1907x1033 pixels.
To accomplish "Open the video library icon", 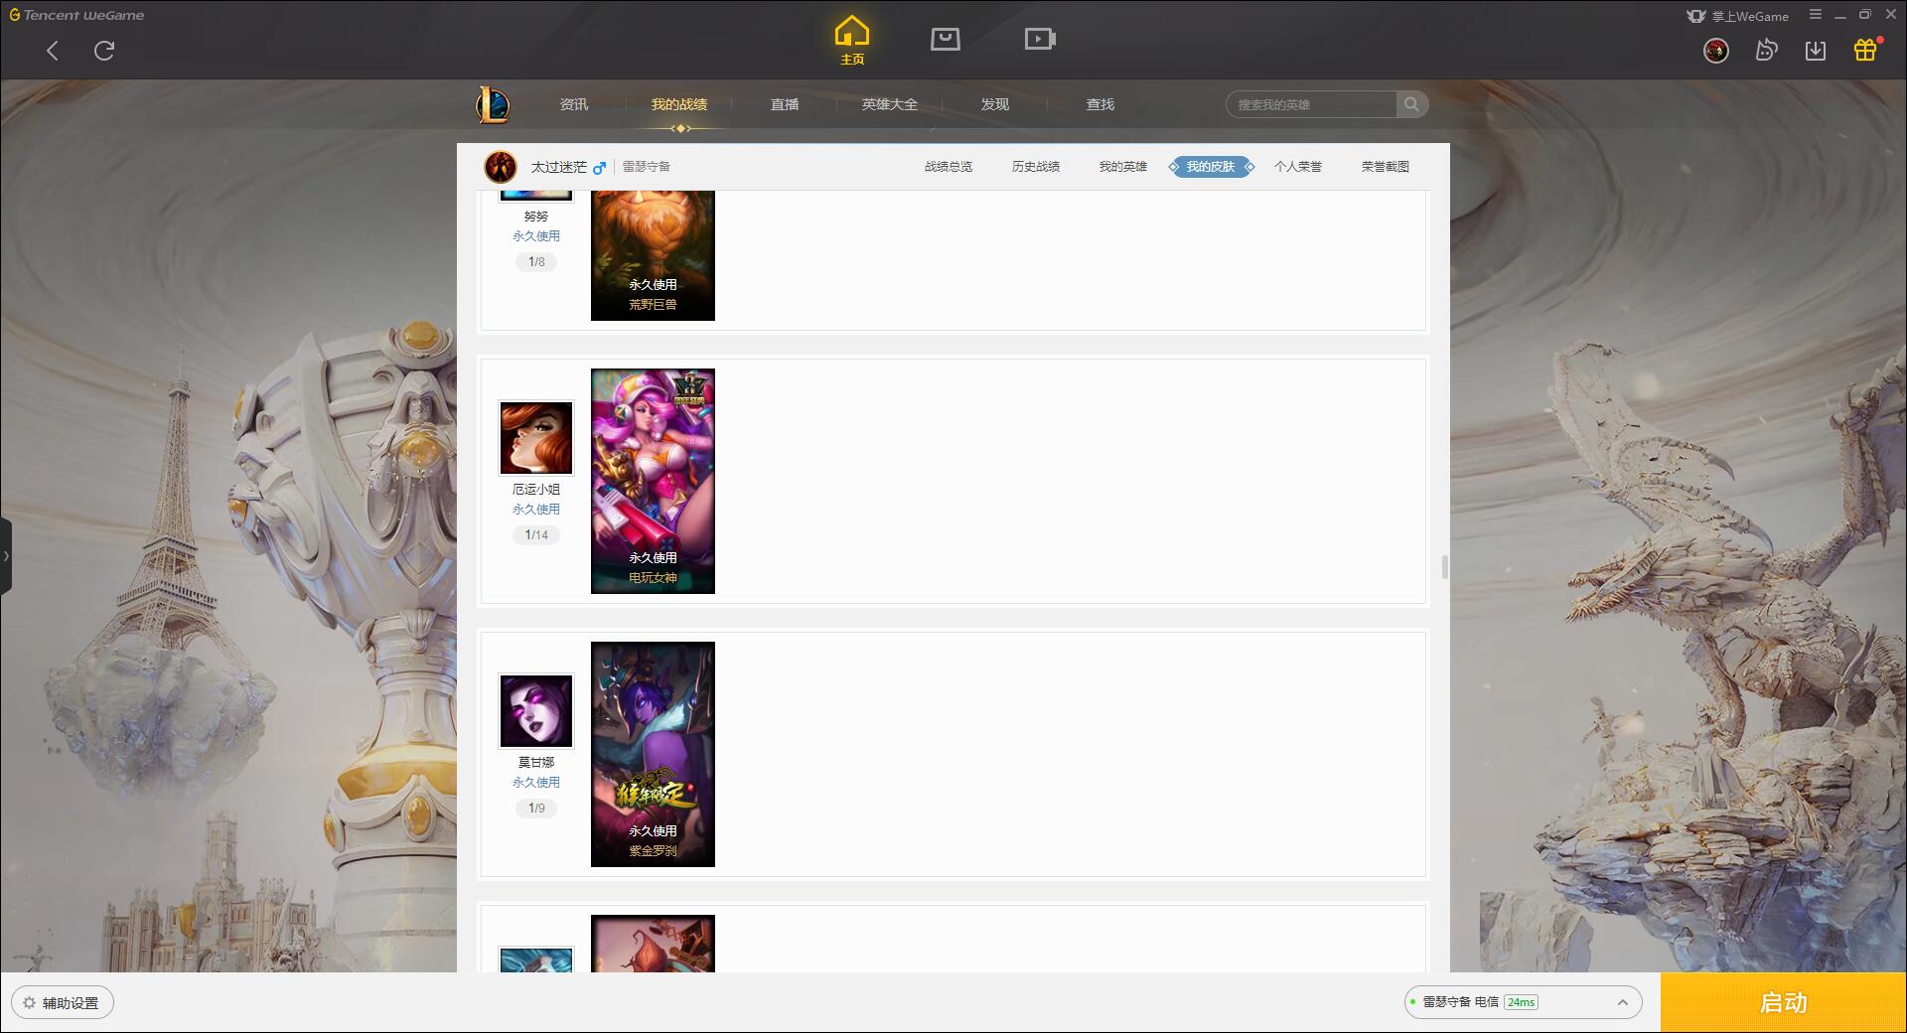I will pos(1040,39).
